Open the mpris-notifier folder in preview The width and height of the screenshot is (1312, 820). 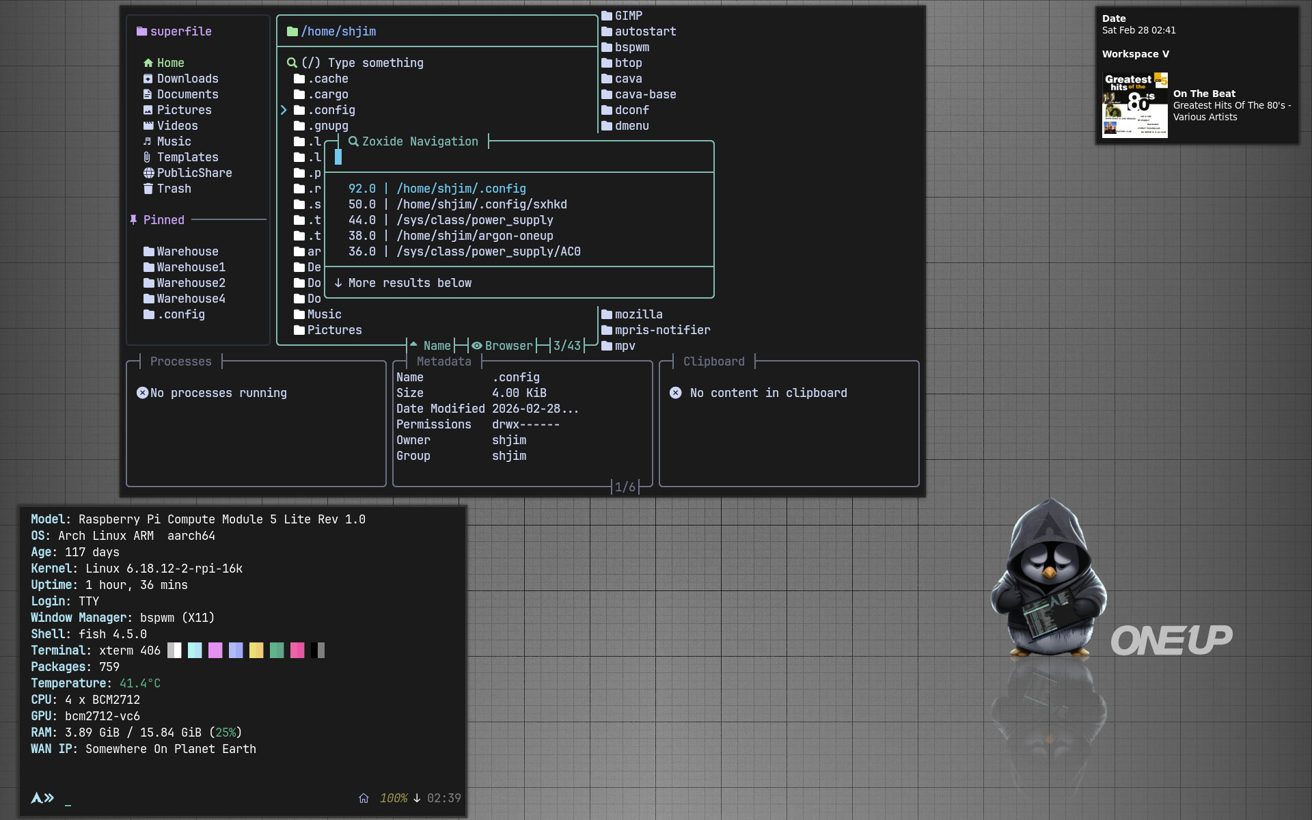tap(662, 330)
